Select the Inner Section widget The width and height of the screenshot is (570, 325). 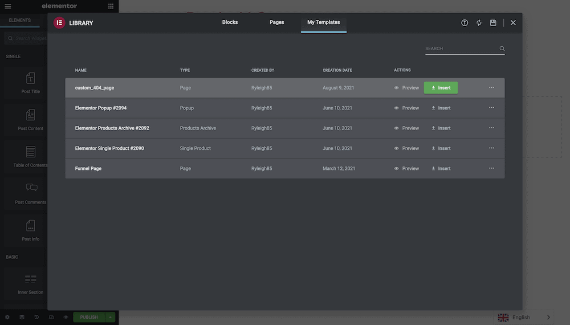(31, 284)
